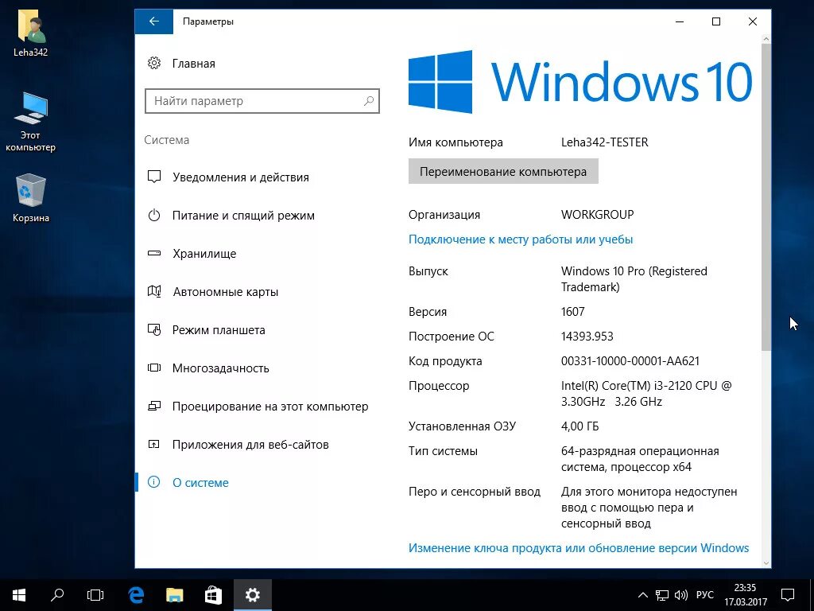Click the volume icon in system tray
Image resolution: width=814 pixels, height=611 pixels.
coord(680,594)
